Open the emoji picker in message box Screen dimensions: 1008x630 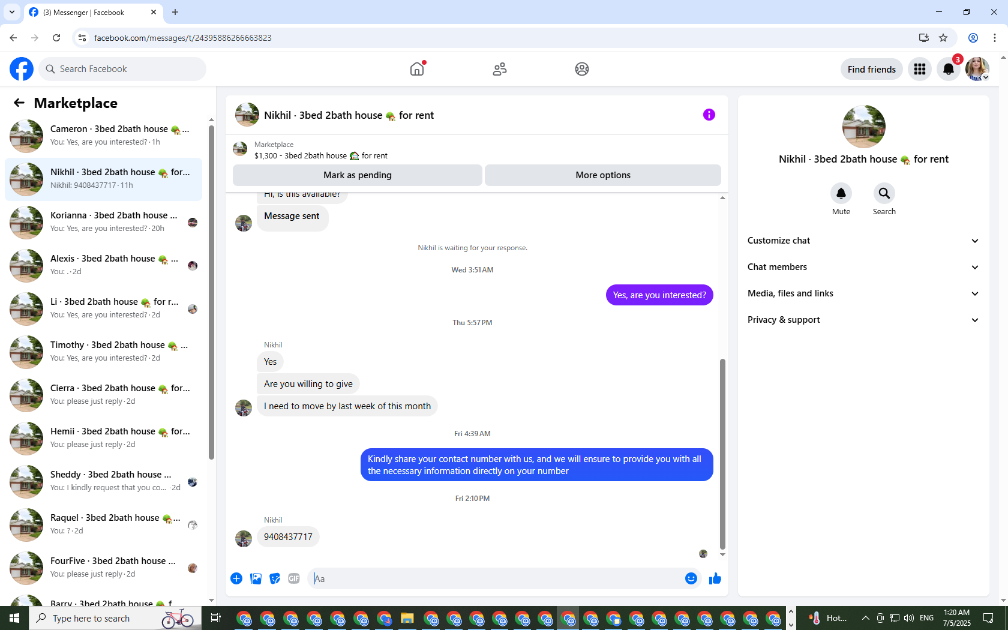pyautogui.click(x=691, y=578)
